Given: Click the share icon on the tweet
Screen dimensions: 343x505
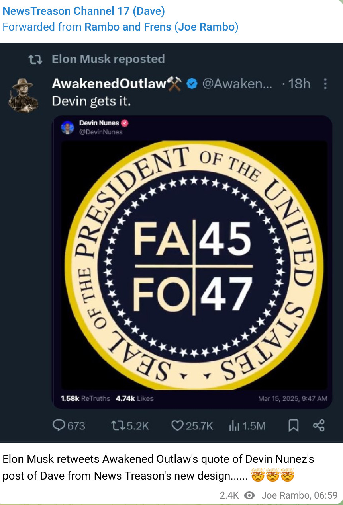Looking at the screenshot, I should 319,425.
